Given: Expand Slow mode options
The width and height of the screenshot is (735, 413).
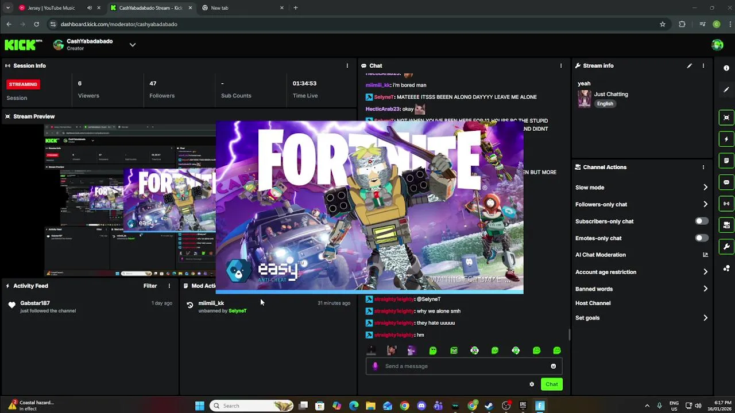Looking at the screenshot, I should [x=705, y=187].
